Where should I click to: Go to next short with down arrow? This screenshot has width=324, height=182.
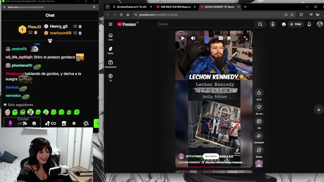(319, 109)
